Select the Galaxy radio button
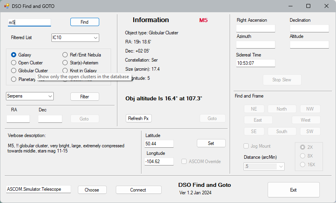 click(13, 55)
